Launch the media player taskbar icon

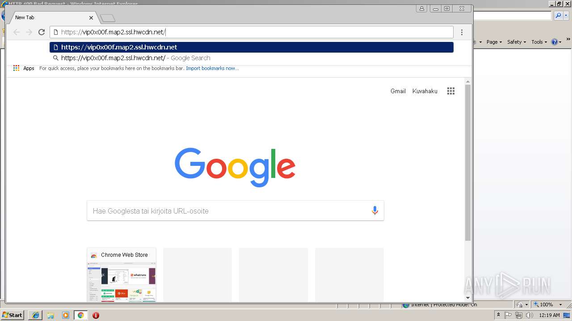[x=66, y=315]
